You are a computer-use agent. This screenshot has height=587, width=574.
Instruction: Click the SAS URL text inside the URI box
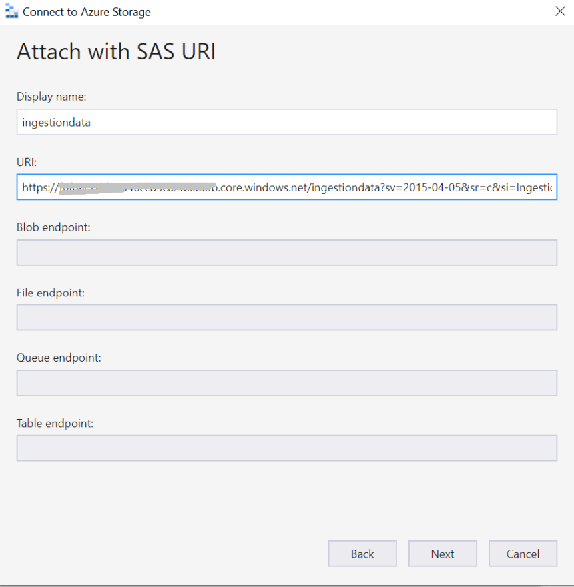coord(200,187)
